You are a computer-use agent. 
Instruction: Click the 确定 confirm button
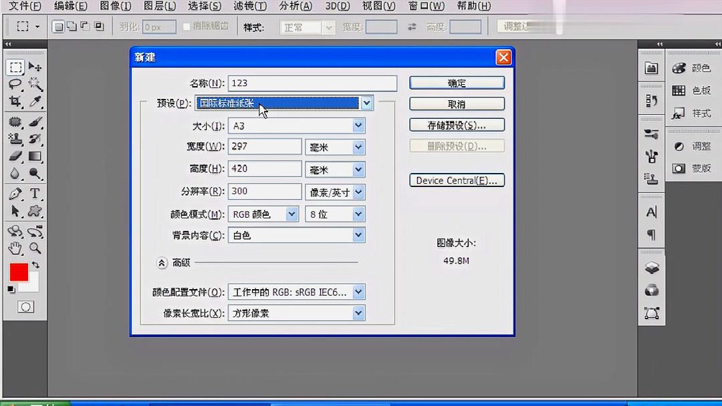tap(457, 83)
